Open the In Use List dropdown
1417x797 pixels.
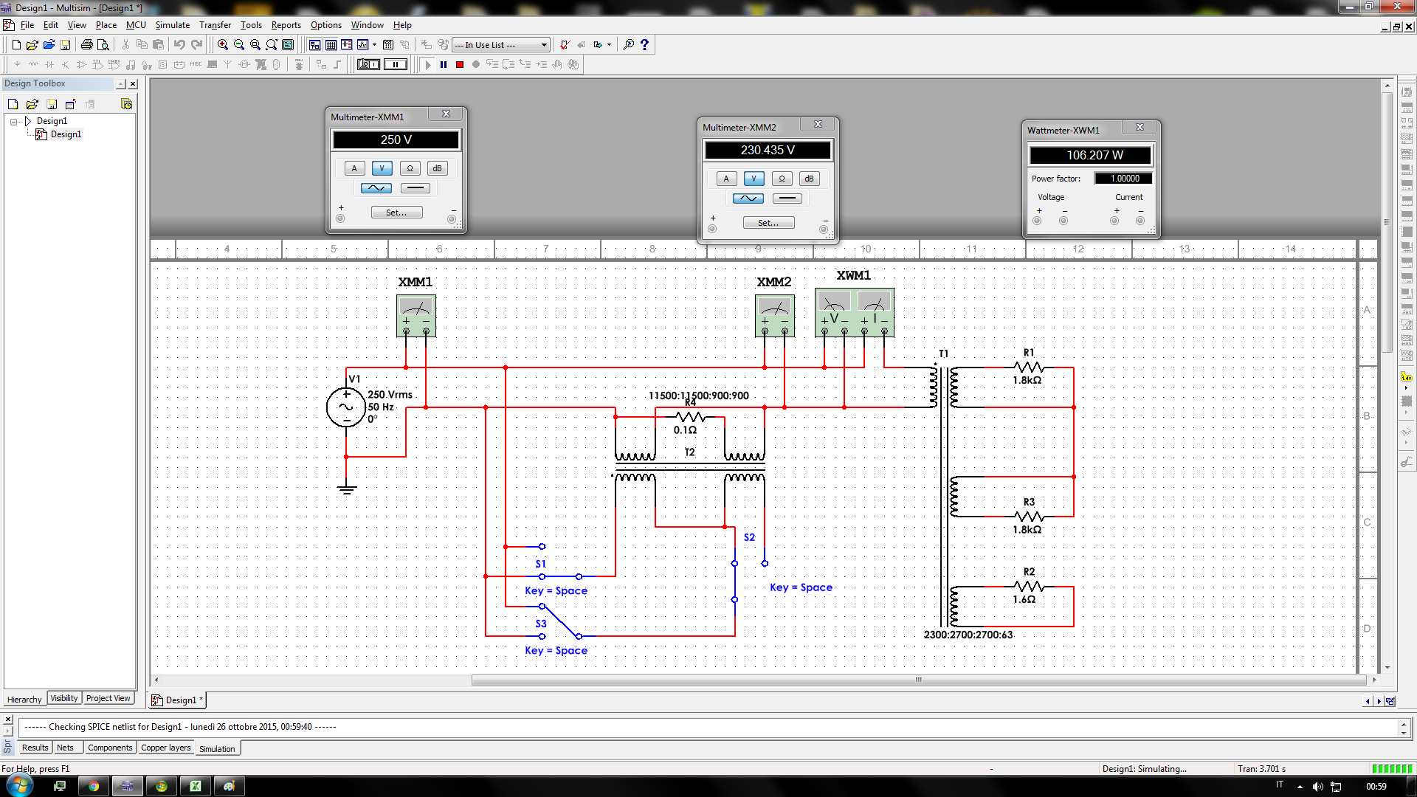(544, 45)
